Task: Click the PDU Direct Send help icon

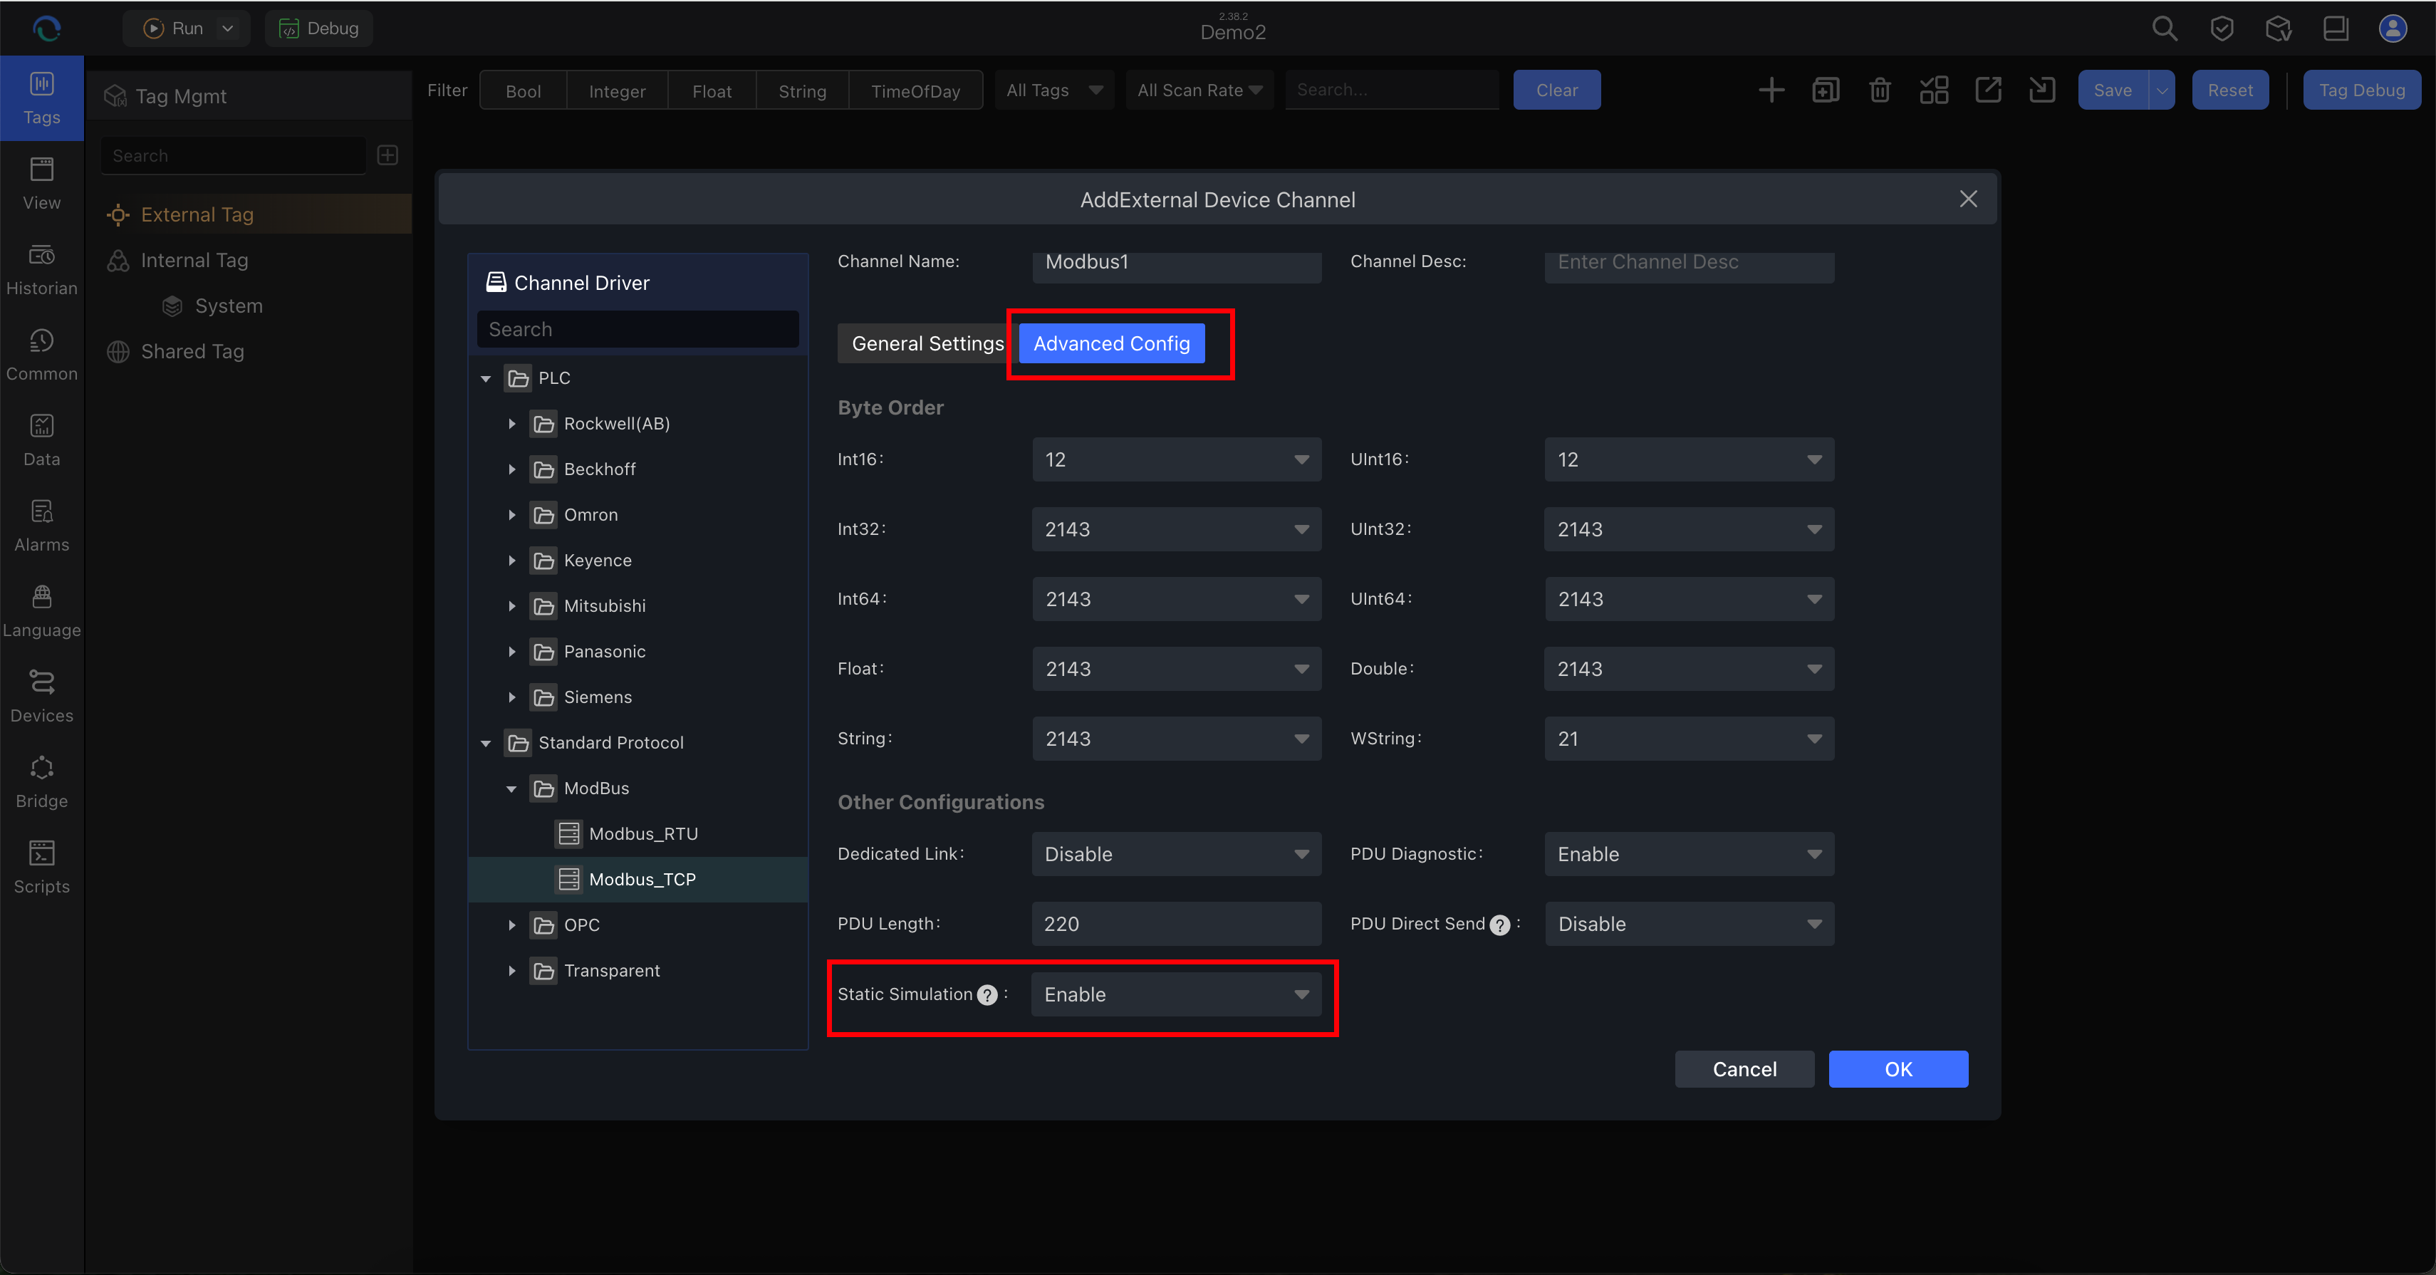Action: pos(1500,925)
